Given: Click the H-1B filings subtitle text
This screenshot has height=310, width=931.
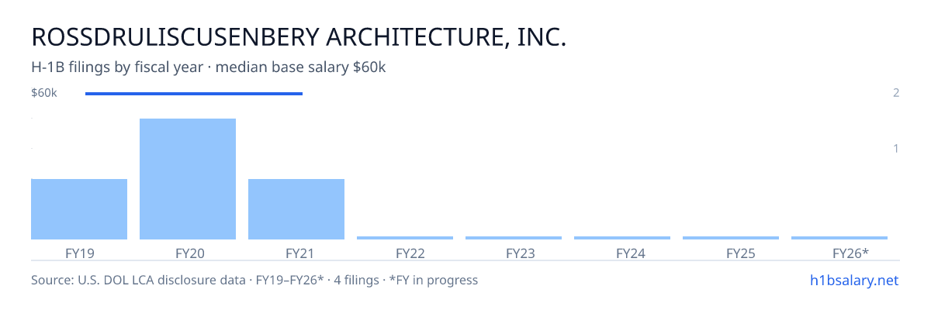Looking at the screenshot, I should pos(209,67).
